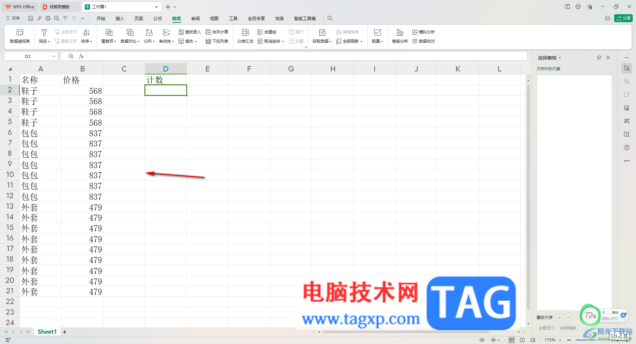
Task: Click the 数据对比 data compare icon
Action: point(130,32)
